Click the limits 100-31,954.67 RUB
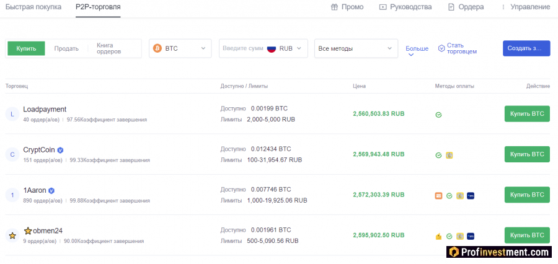Screen dimensions: 558x264 (275, 160)
